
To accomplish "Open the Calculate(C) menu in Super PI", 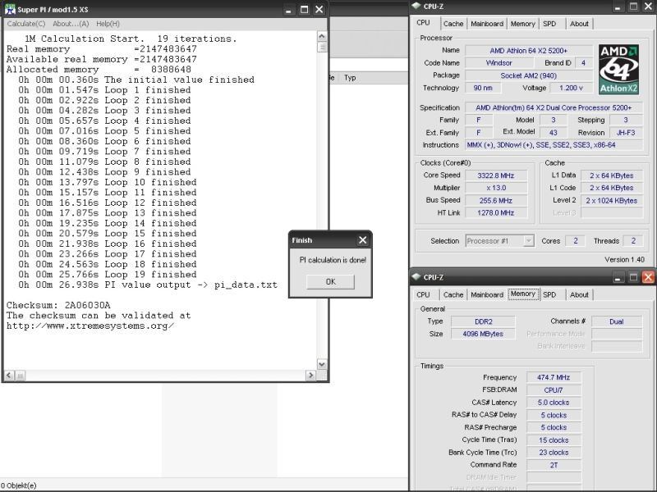I will pyautogui.click(x=26, y=24).
